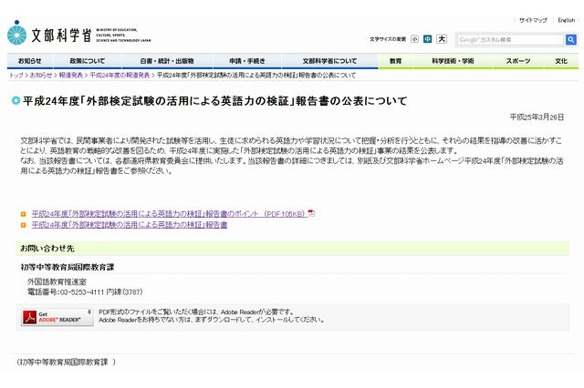Open the 報告書のポイント PDF link
Screen dimensions: 584x388
pyautogui.click(x=170, y=214)
